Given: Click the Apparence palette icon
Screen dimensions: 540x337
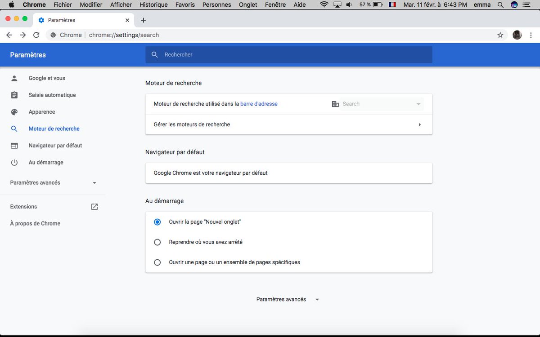Looking at the screenshot, I should click(x=14, y=112).
